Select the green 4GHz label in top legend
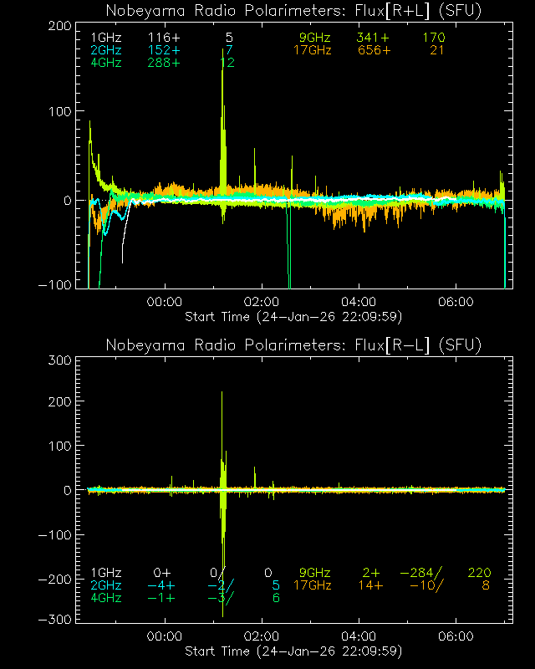This screenshot has width=535, height=669. [x=105, y=63]
